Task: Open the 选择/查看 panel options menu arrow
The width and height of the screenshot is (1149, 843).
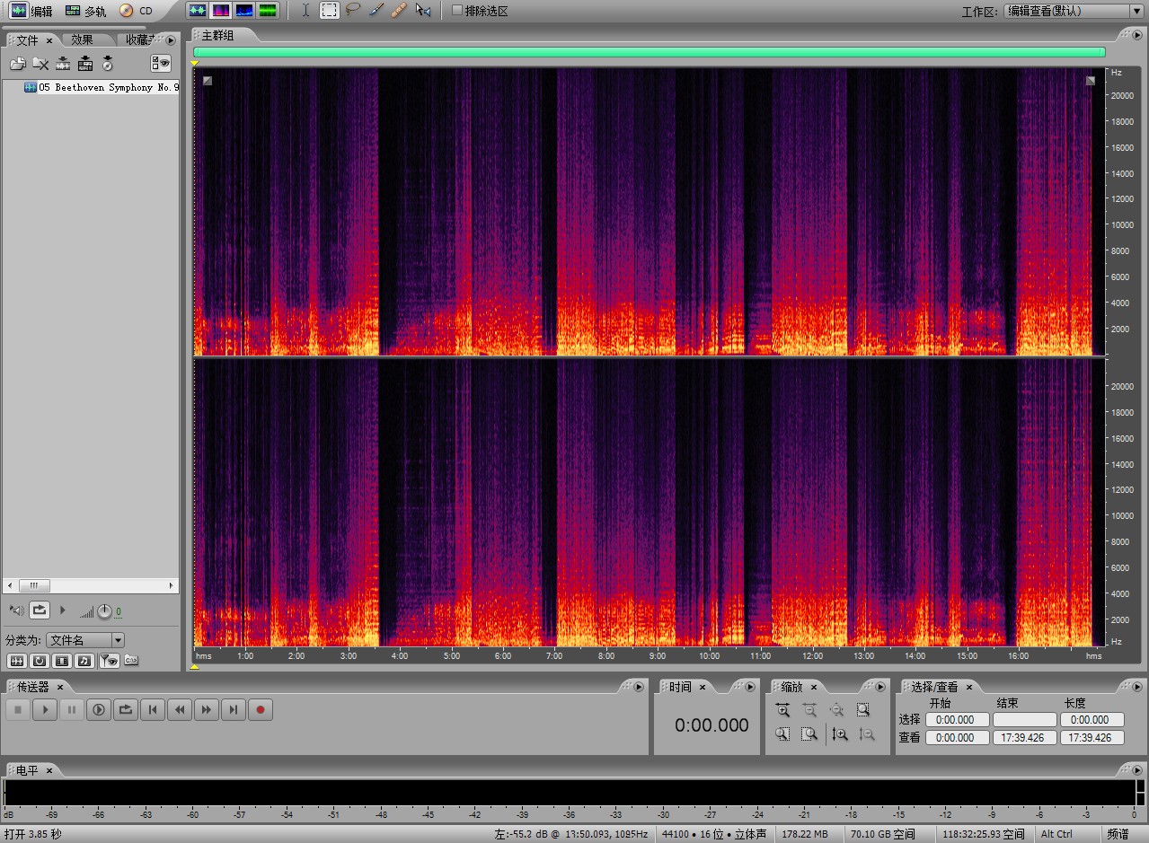Action: point(1136,687)
